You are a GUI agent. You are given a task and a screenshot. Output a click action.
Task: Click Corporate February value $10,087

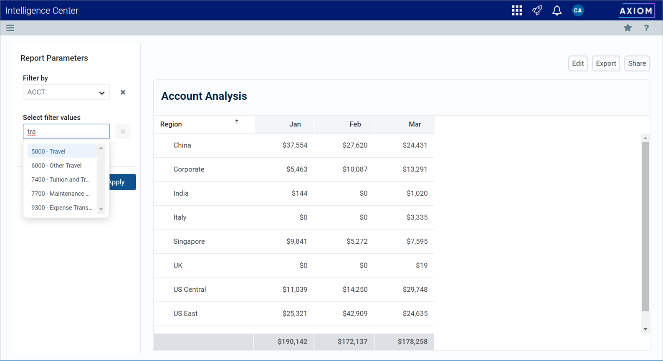coord(355,169)
